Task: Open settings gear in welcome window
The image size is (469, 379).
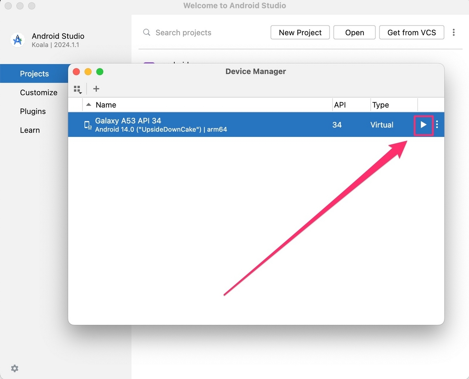Action: [14, 368]
